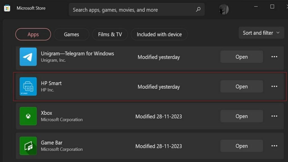288x162 pixels.
Task: Click the search magnifier icon
Action: coord(198,9)
